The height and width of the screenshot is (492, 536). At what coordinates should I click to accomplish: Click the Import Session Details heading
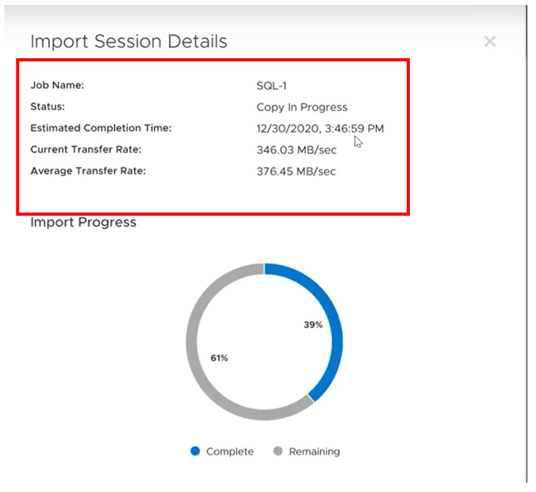tap(129, 42)
